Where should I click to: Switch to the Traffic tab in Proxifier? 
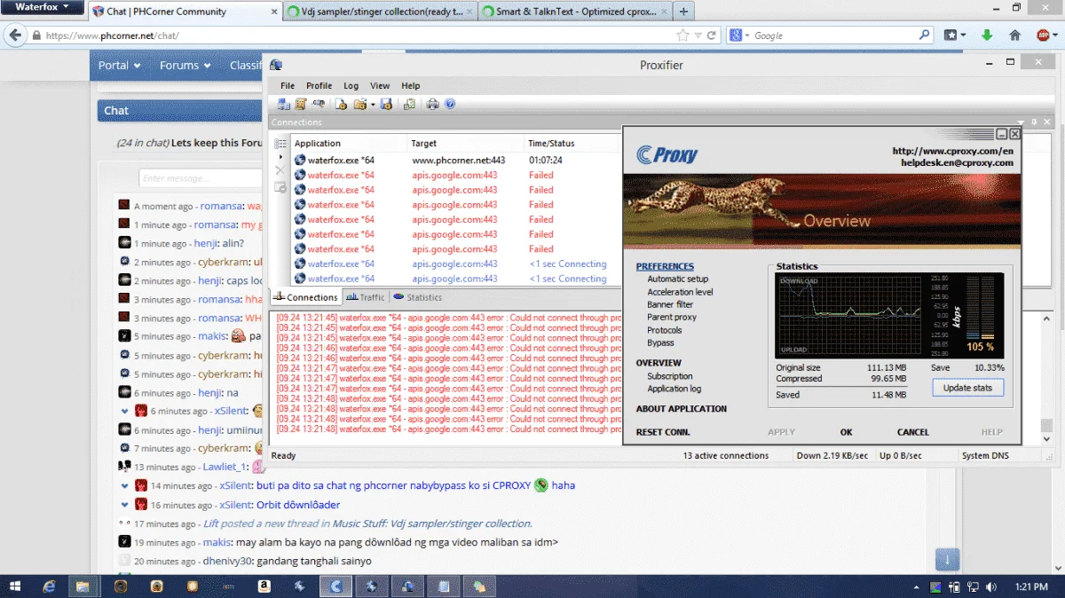pos(366,297)
